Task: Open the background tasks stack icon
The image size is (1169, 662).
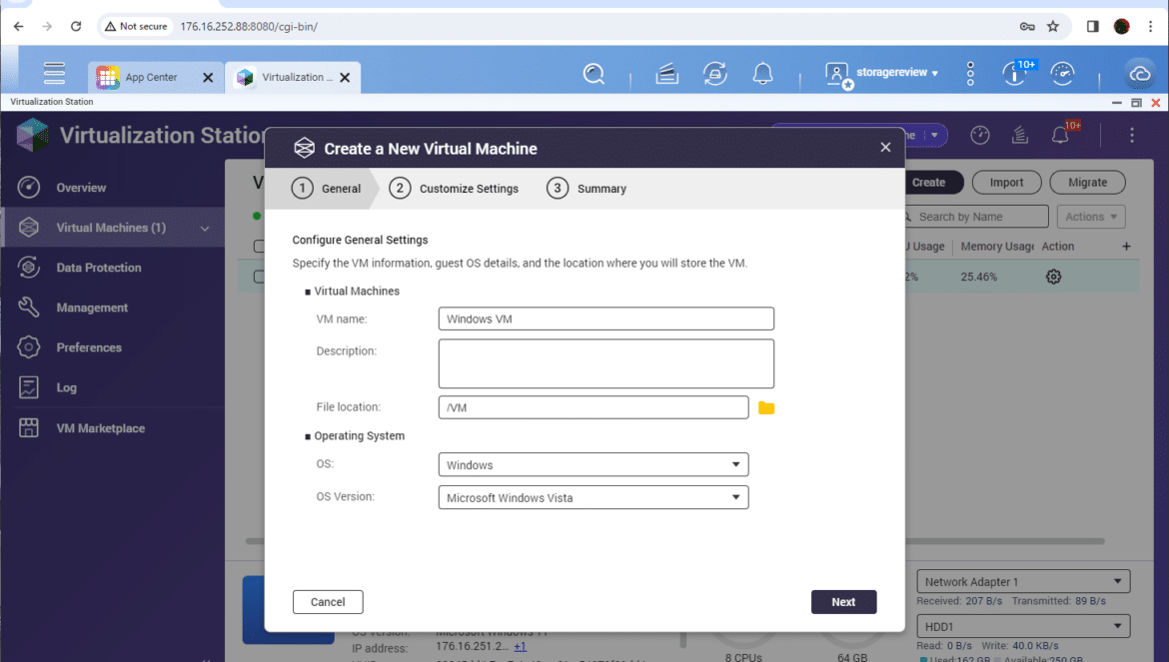Action: [x=666, y=74]
